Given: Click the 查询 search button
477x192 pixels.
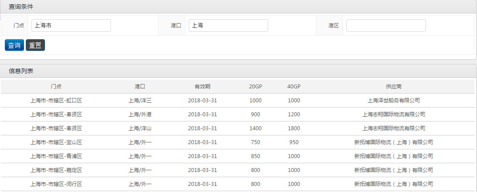Looking at the screenshot, I should tap(14, 45).
